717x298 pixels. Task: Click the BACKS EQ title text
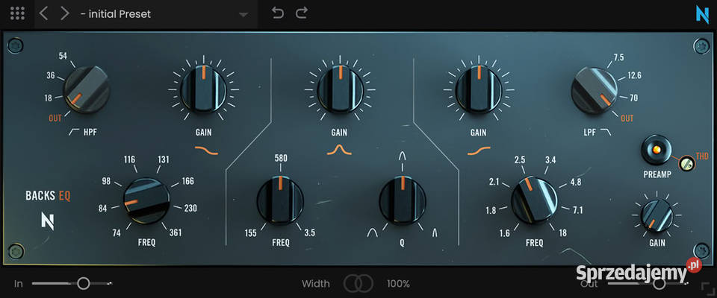(x=48, y=196)
